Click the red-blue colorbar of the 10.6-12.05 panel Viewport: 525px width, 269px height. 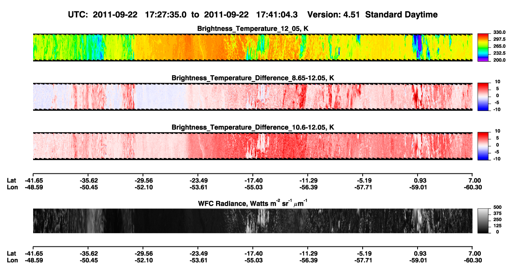(x=483, y=146)
